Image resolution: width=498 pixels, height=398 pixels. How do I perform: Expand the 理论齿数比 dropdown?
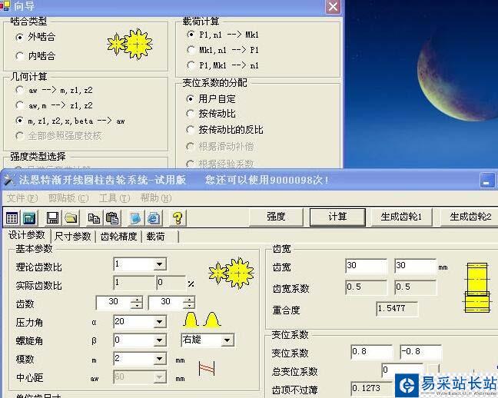pyautogui.click(x=159, y=264)
